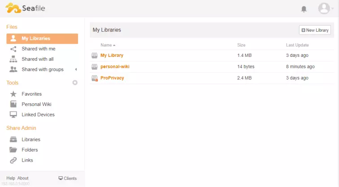Click the Shared with all hierarchy icon
Viewport: 339px width, 187px height.
13,59
